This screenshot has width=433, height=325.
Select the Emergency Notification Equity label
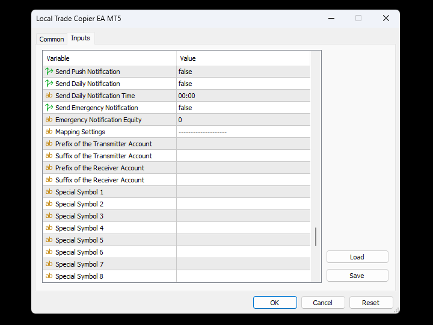[x=98, y=120]
